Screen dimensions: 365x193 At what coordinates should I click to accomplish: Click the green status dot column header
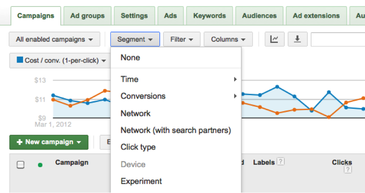click(x=40, y=165)
